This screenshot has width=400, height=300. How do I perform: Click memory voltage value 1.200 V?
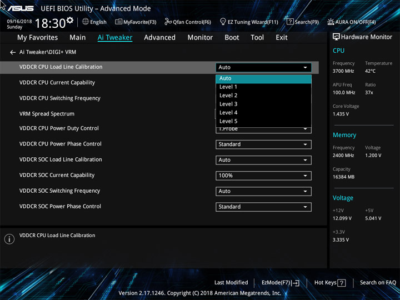tap(373, 156)
